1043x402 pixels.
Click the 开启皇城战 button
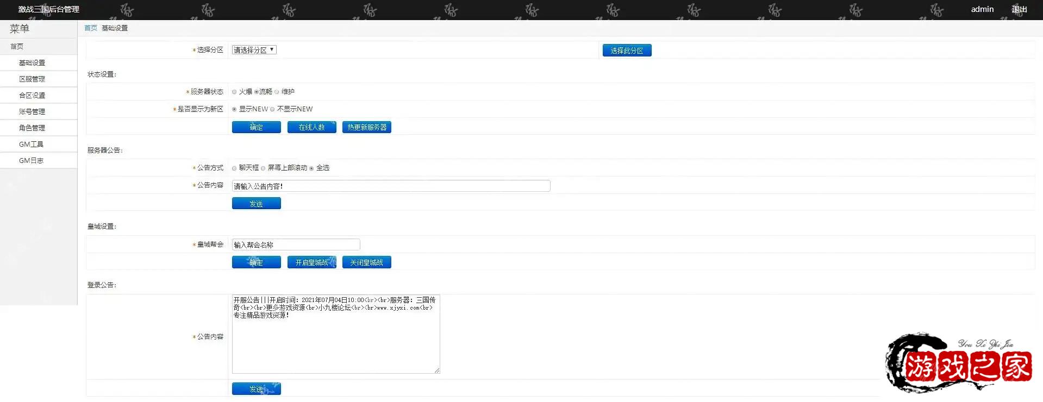point(311,262)
